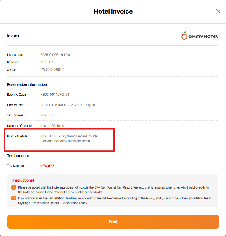Click the 1st Traveler name TESTTEST
This screenshot has width=226, height=236.
48,115
